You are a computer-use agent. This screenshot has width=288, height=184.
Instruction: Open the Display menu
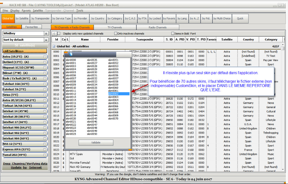click(15, 11)
